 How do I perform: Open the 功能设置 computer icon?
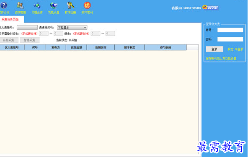point(54,5)
